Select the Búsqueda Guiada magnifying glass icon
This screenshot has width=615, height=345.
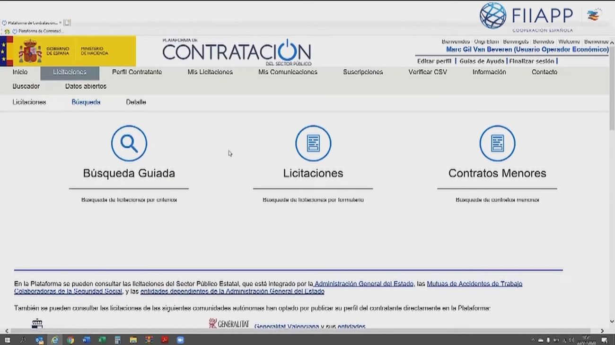pos(129,143)
